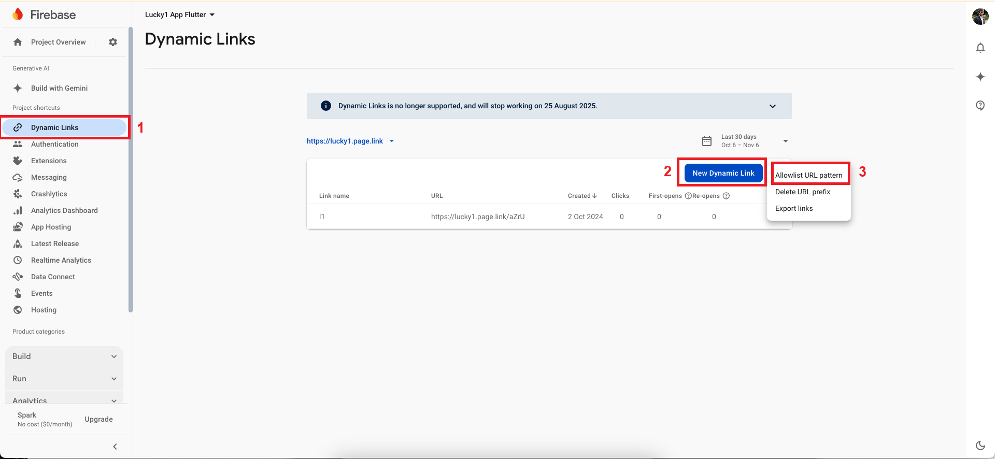Click the notifications bell icon
This screenshot has height=459, width=995.
980,48
